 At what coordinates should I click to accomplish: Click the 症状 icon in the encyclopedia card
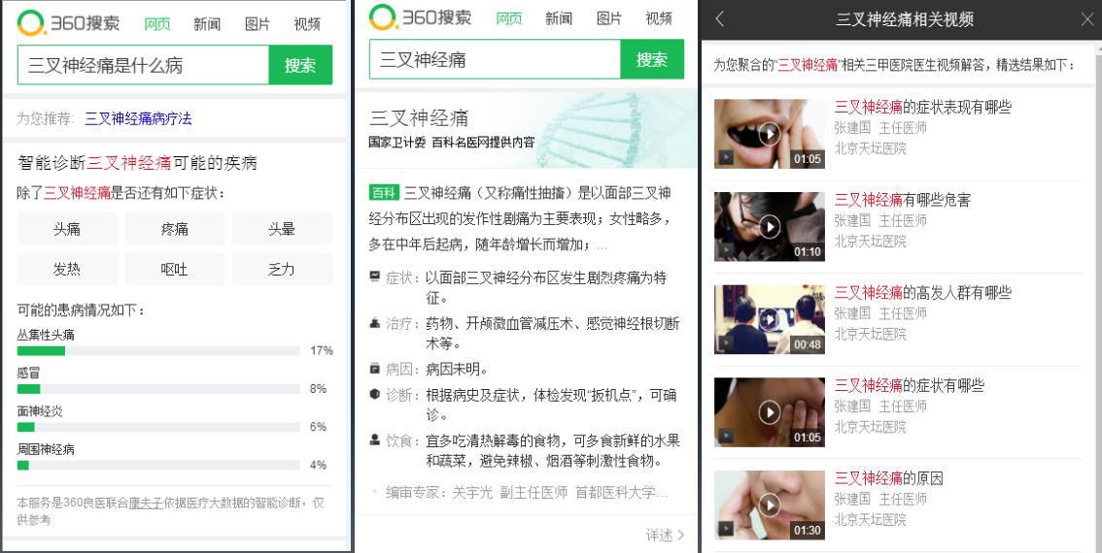(374, 277)
